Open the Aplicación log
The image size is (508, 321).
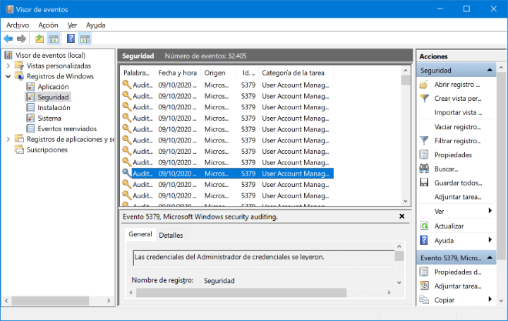pyautogui.click(x=53, y=87)
